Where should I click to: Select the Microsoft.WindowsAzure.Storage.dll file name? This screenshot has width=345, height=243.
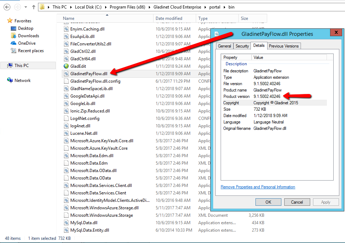click(104, 208)
